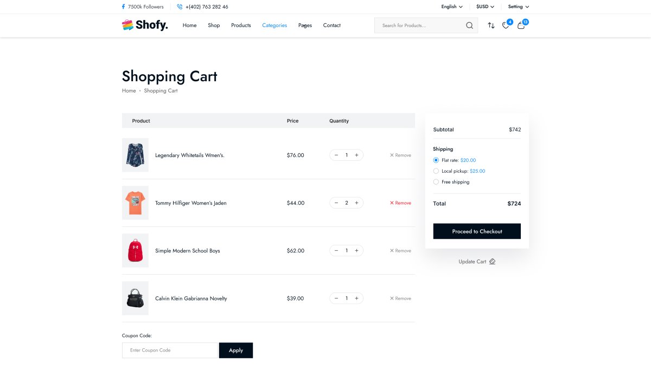Viewport: 651px width, 390px height.
Task: Open the wishlist heart icon
Action: 506,25
